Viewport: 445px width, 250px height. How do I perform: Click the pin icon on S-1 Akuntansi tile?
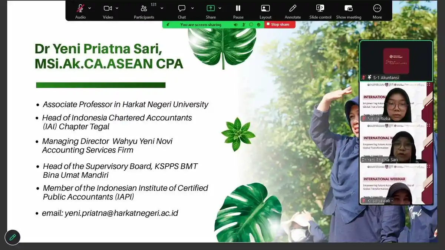coord(369,77)
